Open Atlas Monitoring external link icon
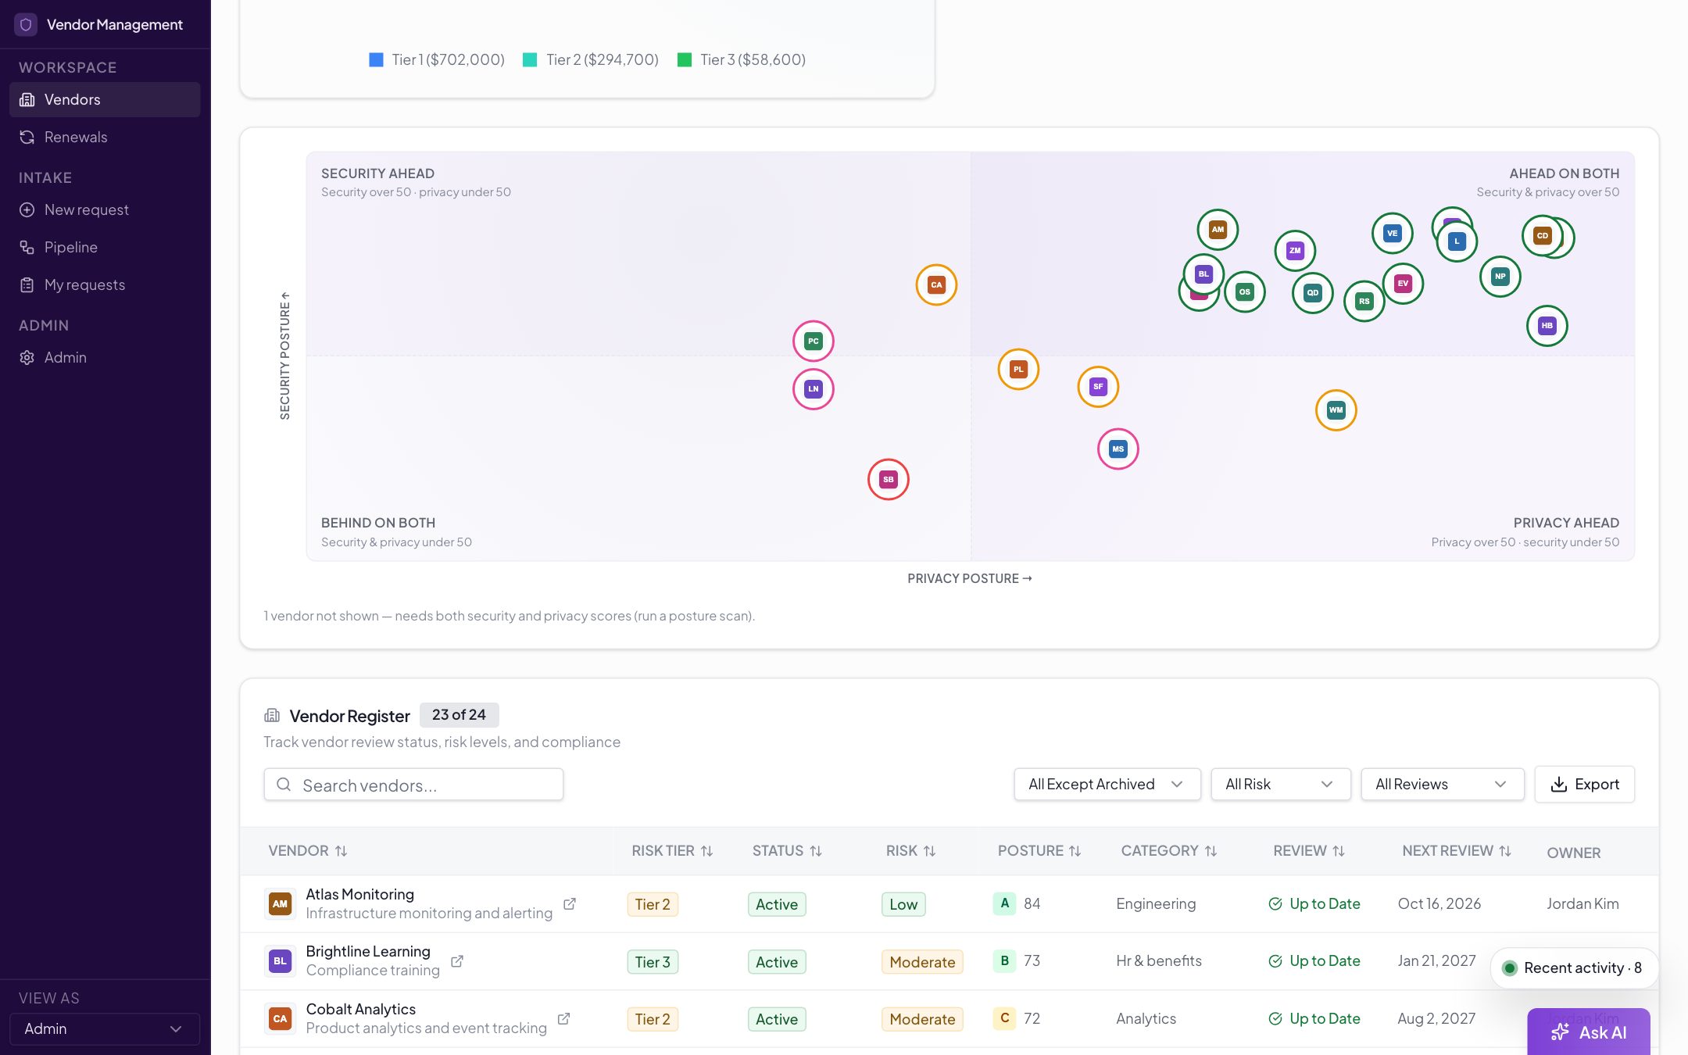1688x1055 pixels. [570, 904]
